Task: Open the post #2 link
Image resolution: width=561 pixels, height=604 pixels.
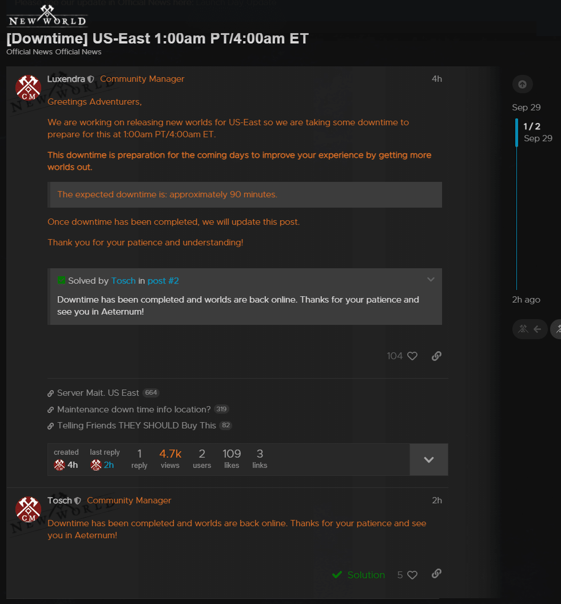Action: tap(163, 281)
